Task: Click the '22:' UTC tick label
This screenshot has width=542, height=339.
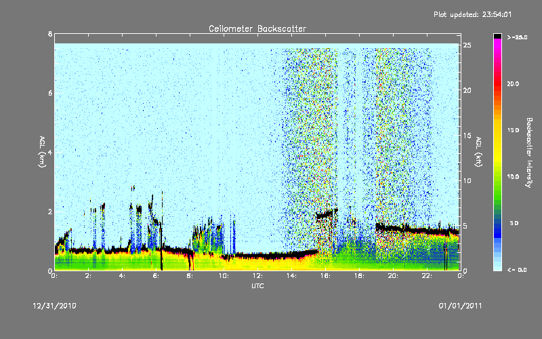Action: coord(427,276)
